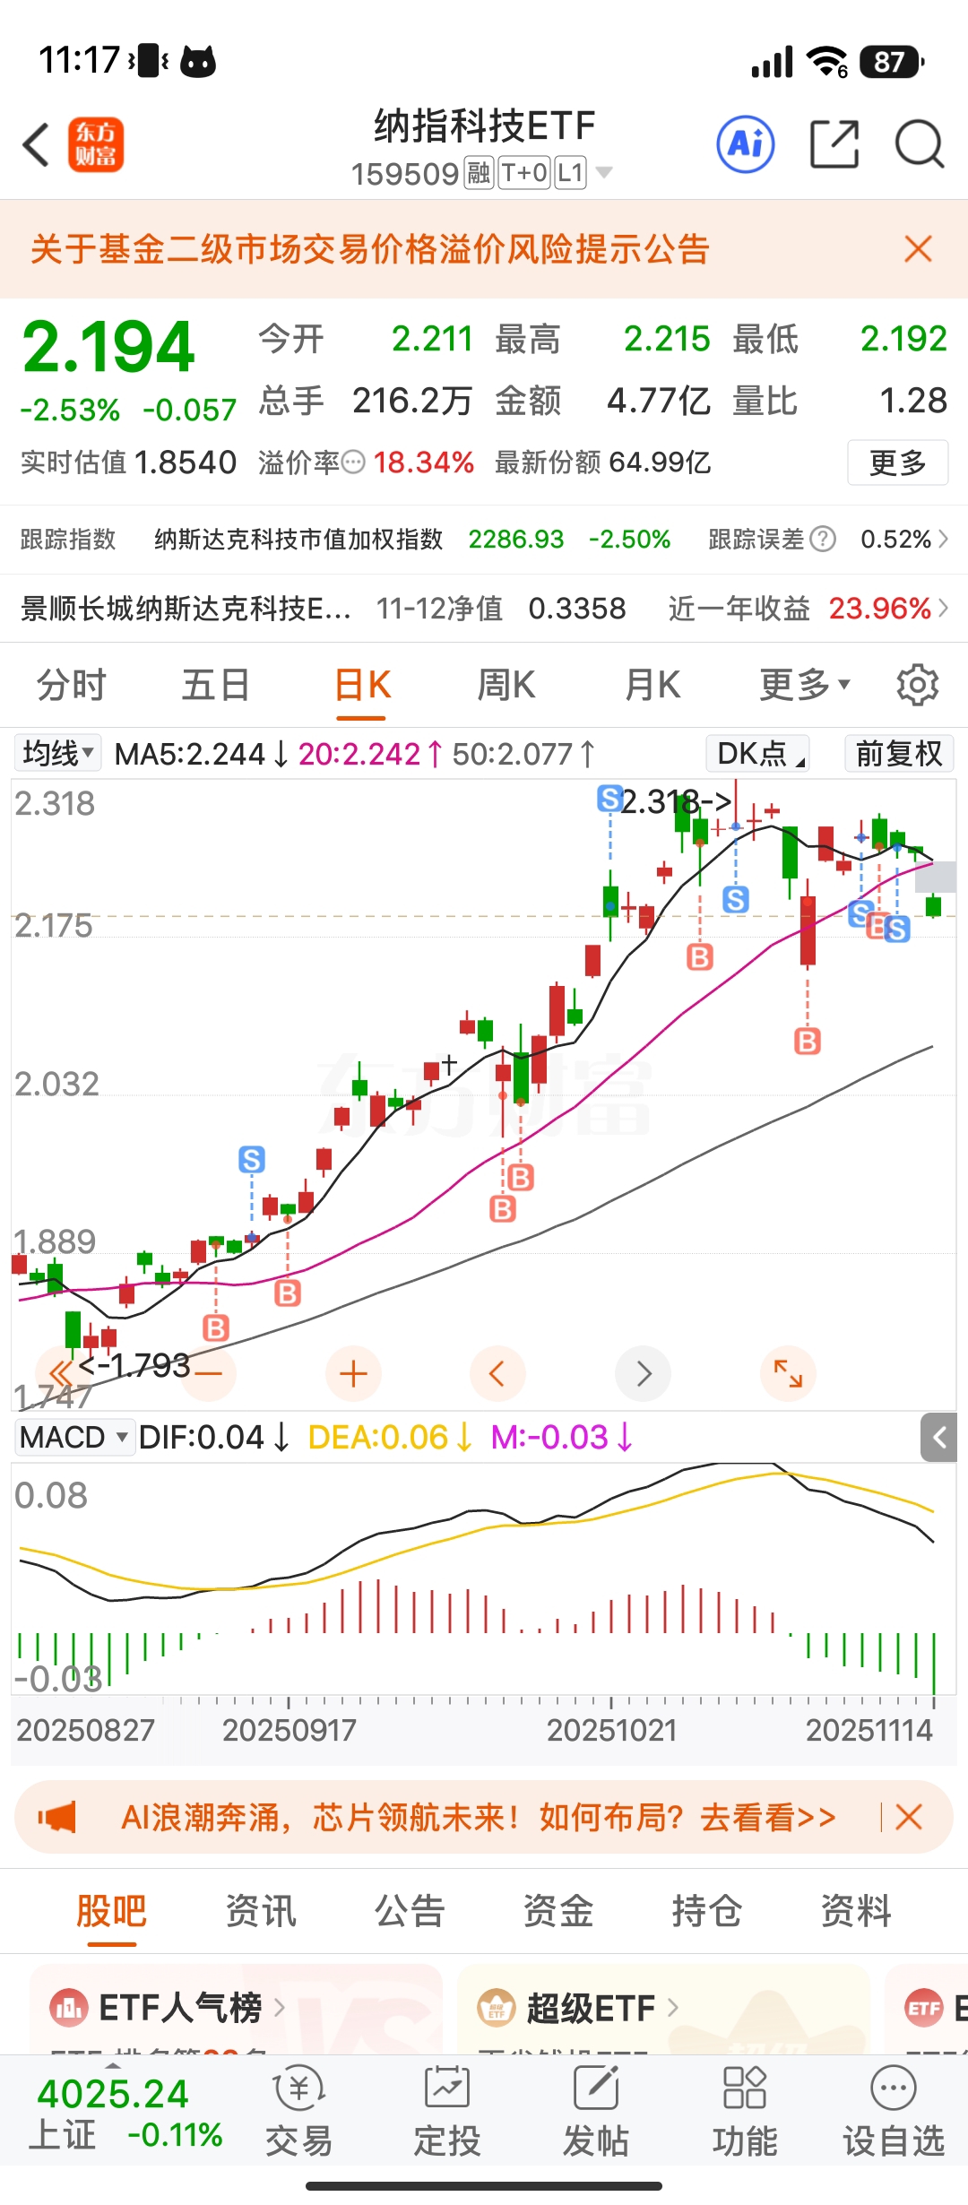Open the 均线 indicator dropdown
Screen dimensions: 968x2205
[x=57, y=753]
